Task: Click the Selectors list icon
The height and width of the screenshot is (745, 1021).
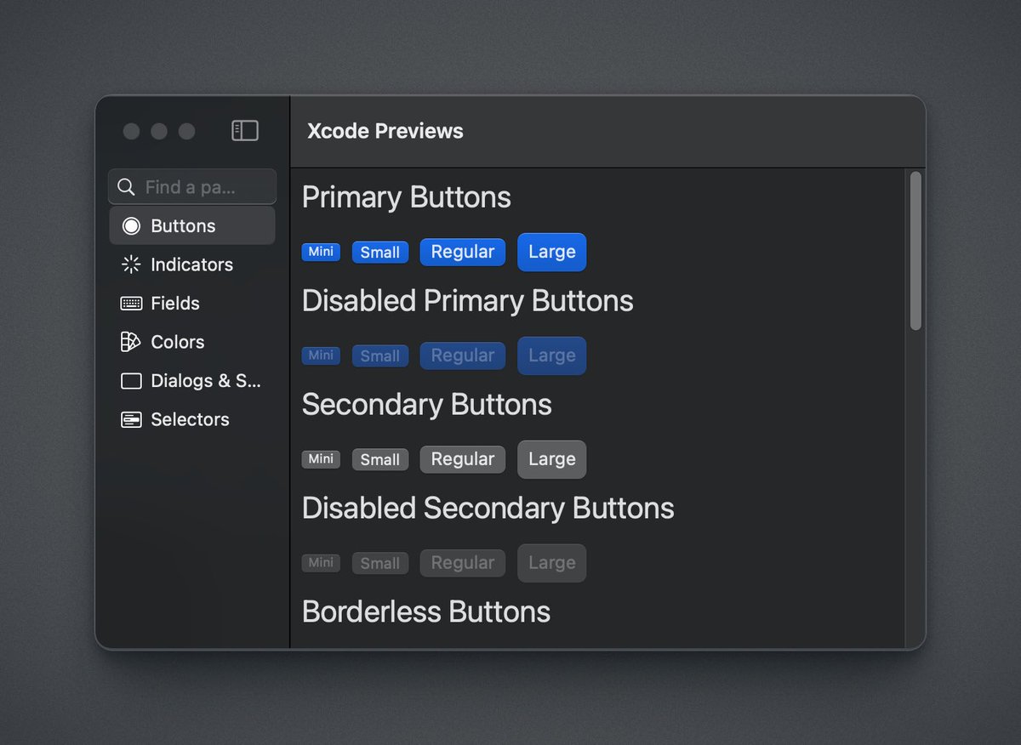Action: point(131,419)
